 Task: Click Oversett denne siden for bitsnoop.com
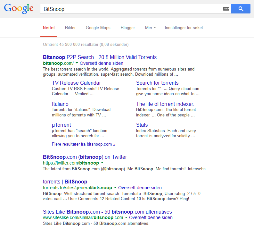102,63
